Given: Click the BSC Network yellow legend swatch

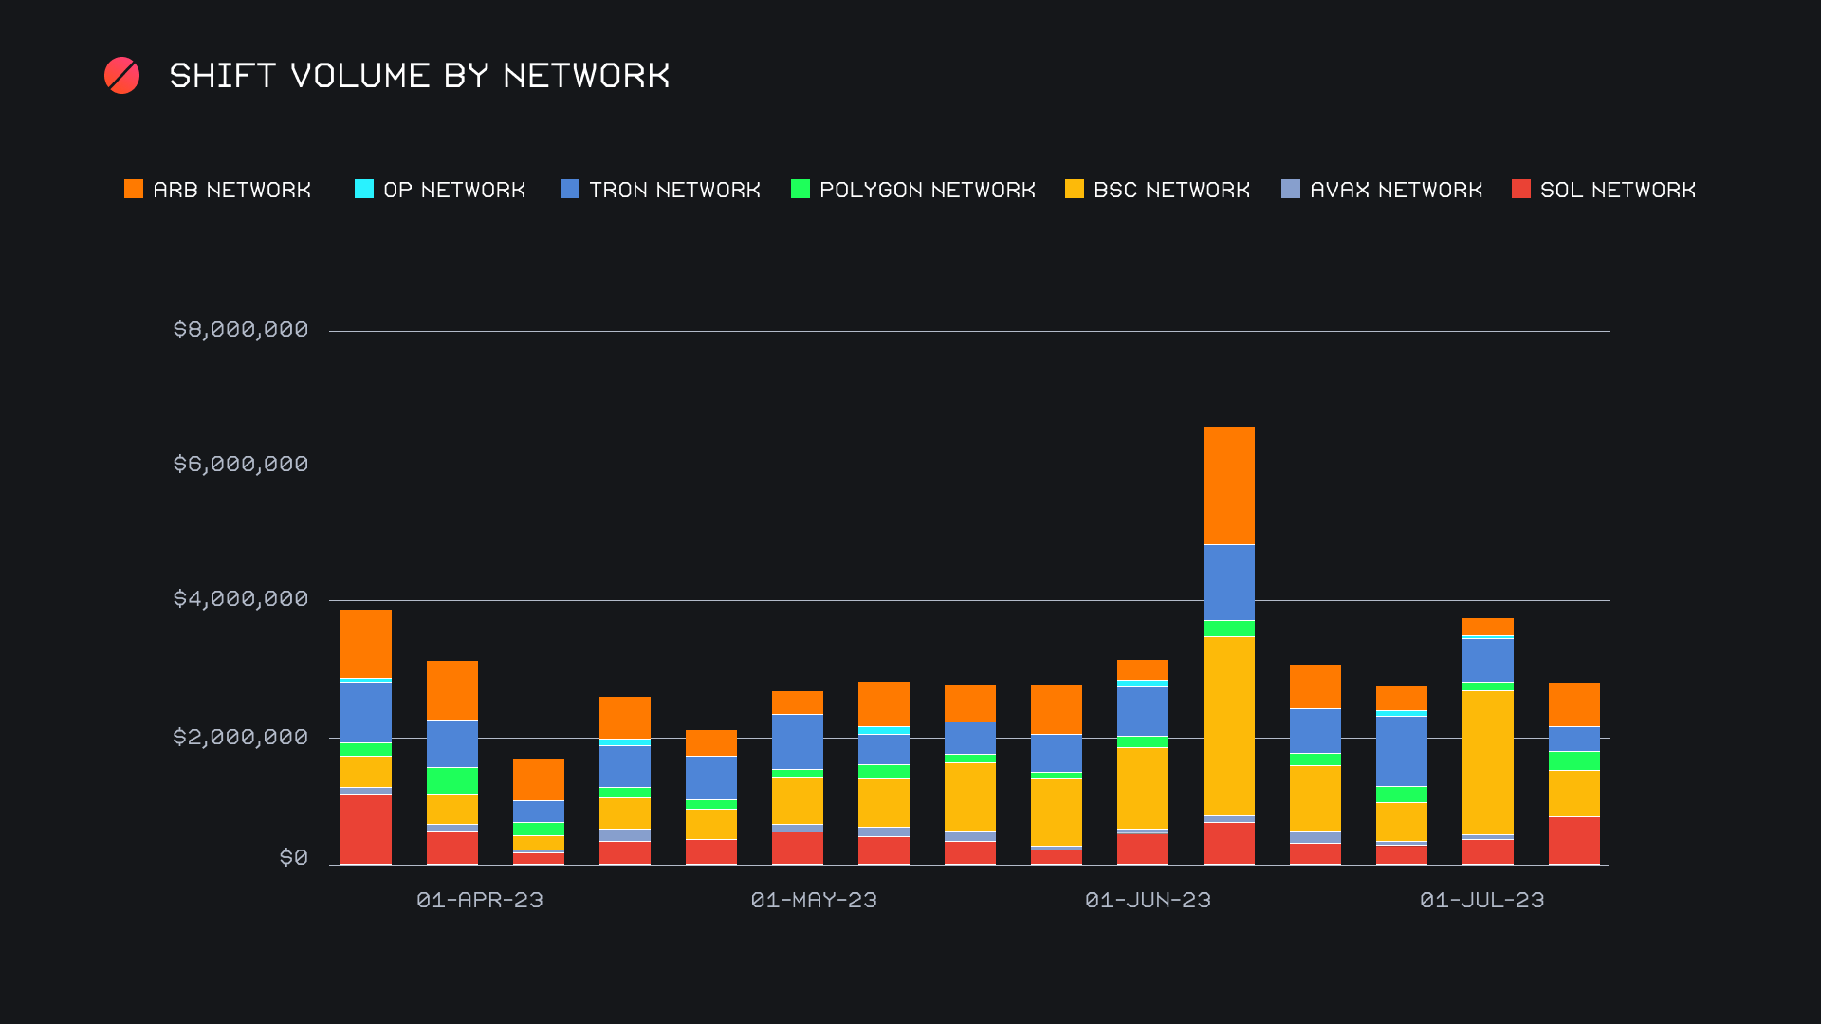Looking at the screenshot, I should coord(1075,189).
